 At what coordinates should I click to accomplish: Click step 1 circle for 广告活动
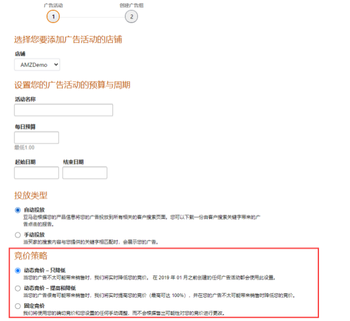click(53, 16)
